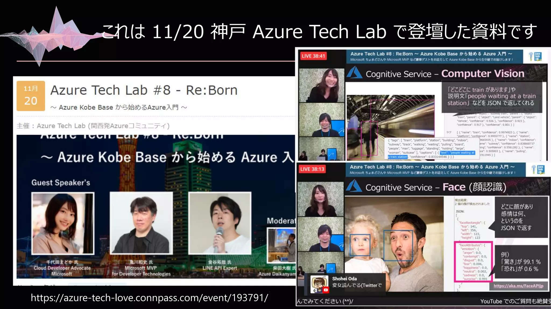Click woman's webcam tile in top stream
Image resolution: width=551 pixels, height=309 pixels.
pos(322,85)
